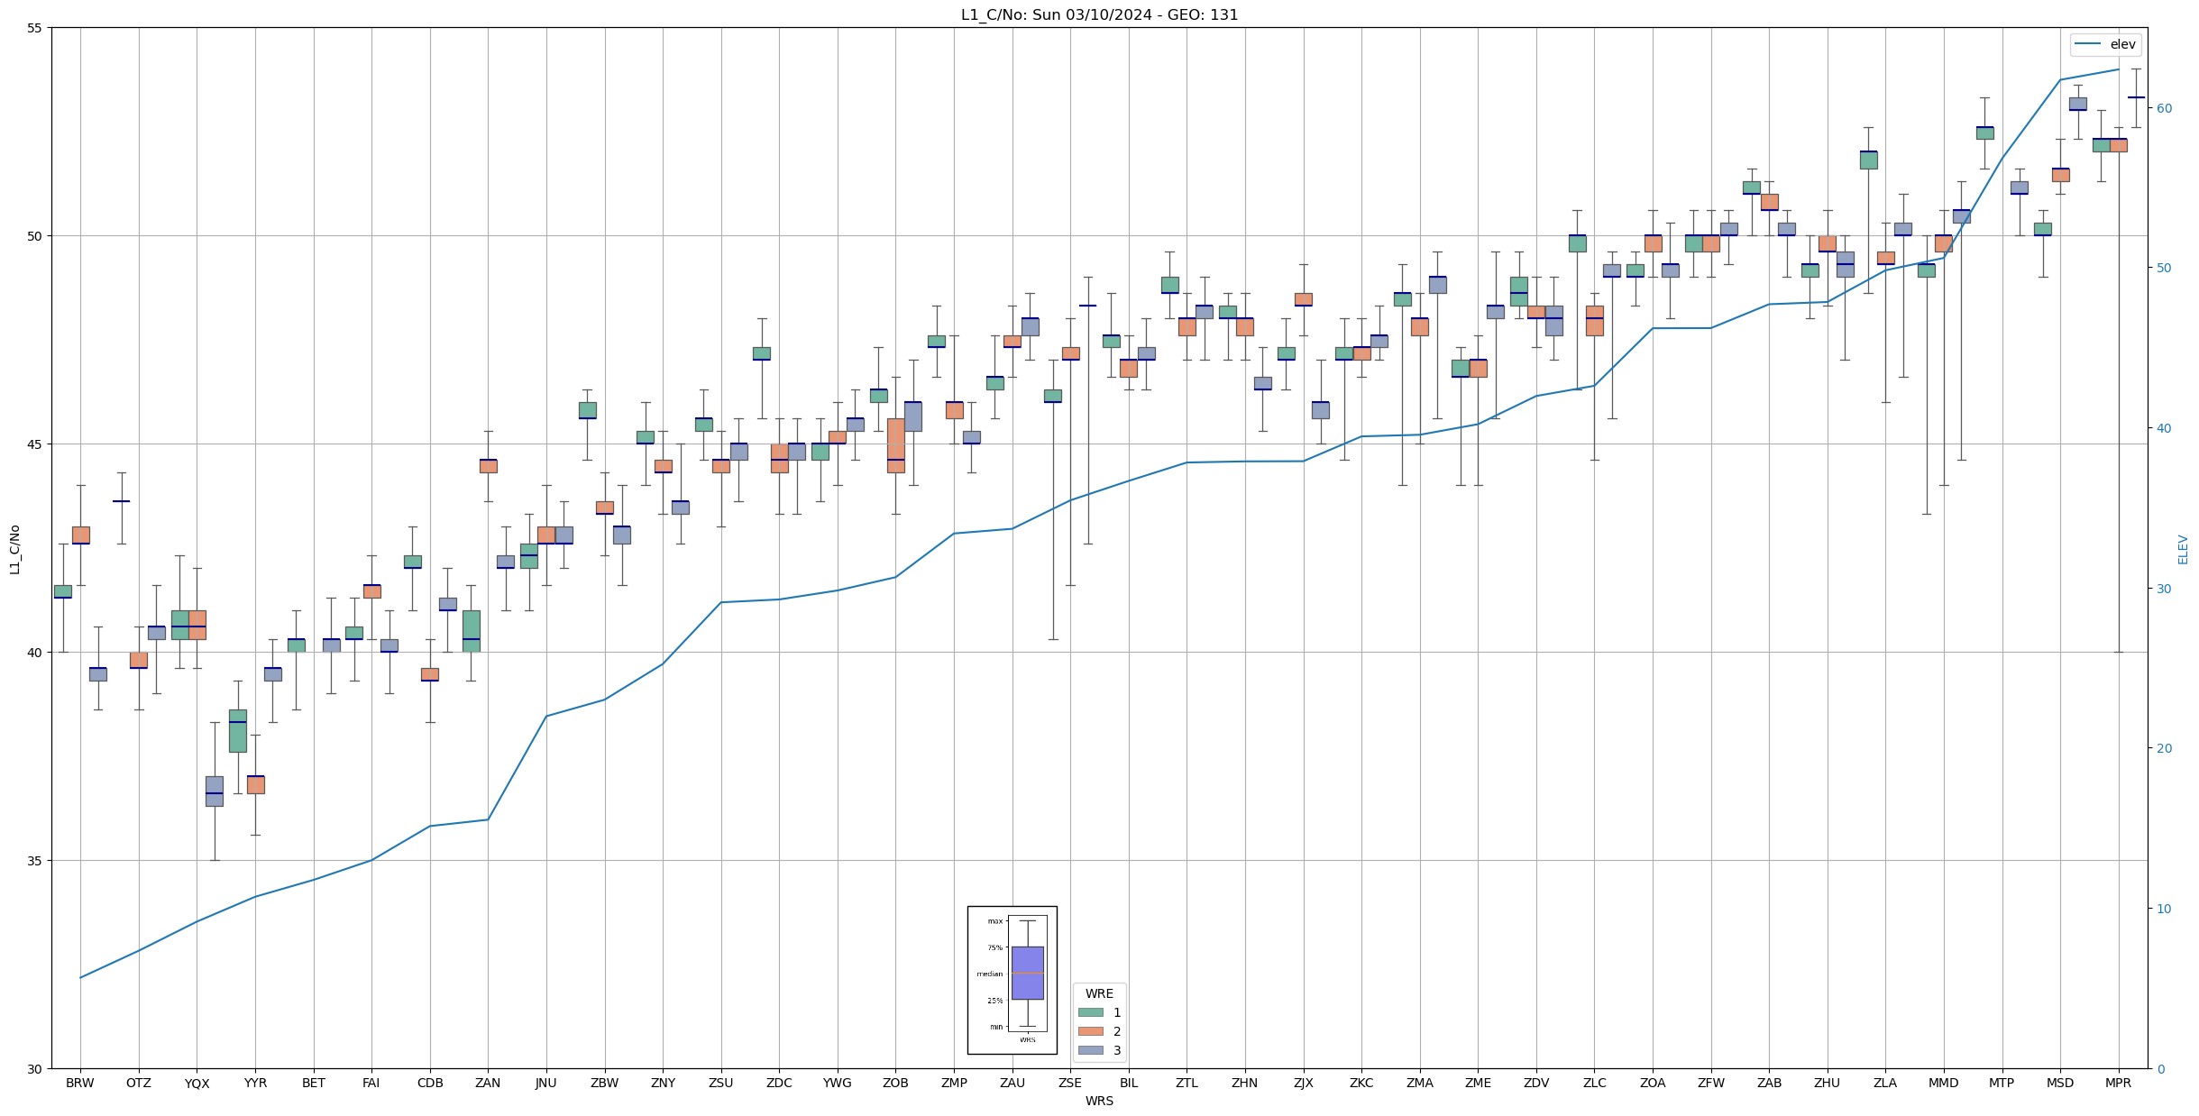The image size is (2199, 1116).
Task: Click the L1_C/No y-axis label
Action: click(x=14, y=549)
